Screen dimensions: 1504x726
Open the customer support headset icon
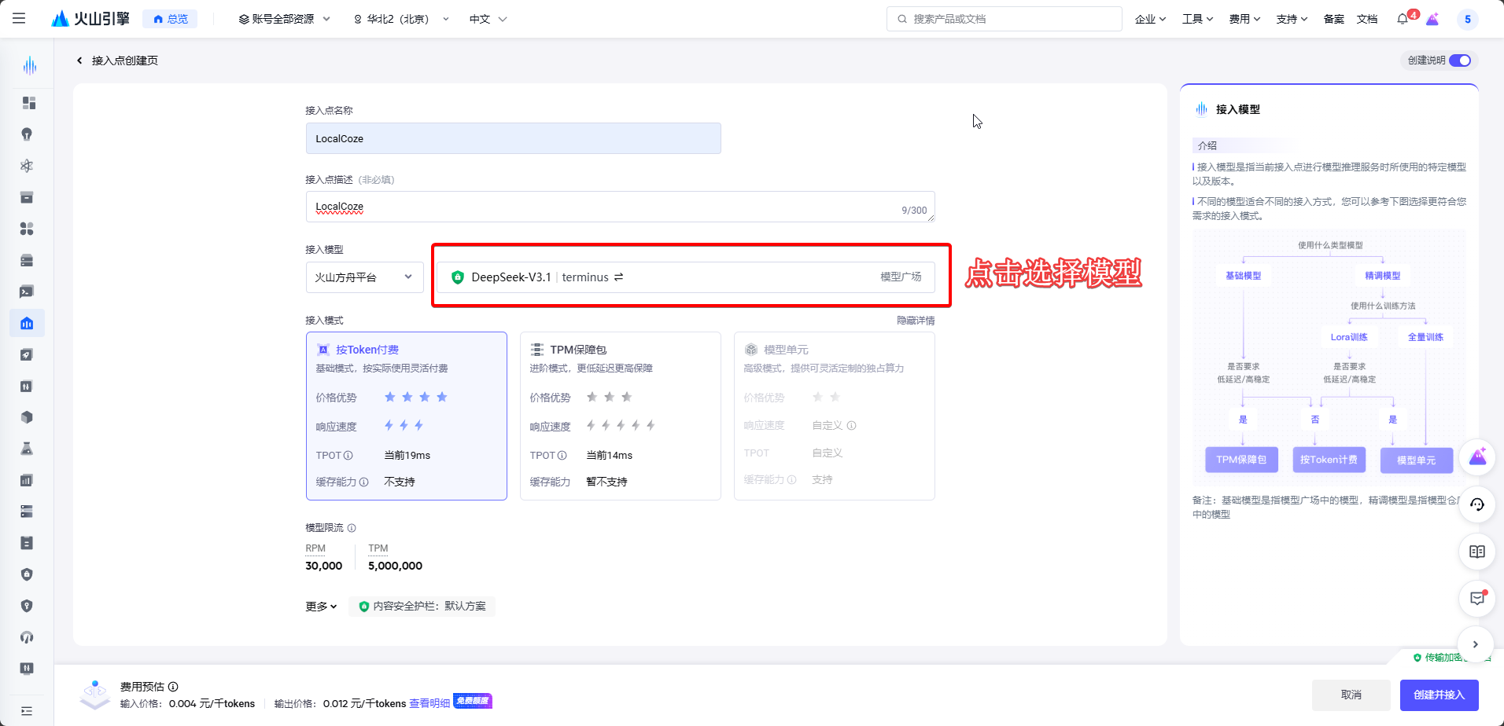pos(1476,504)
